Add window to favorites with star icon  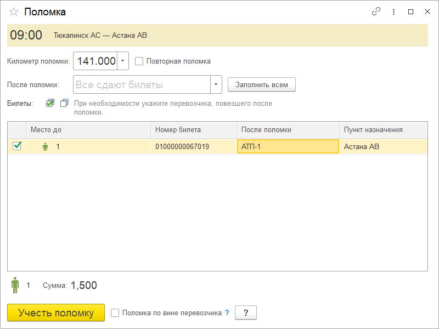point(14,12)
